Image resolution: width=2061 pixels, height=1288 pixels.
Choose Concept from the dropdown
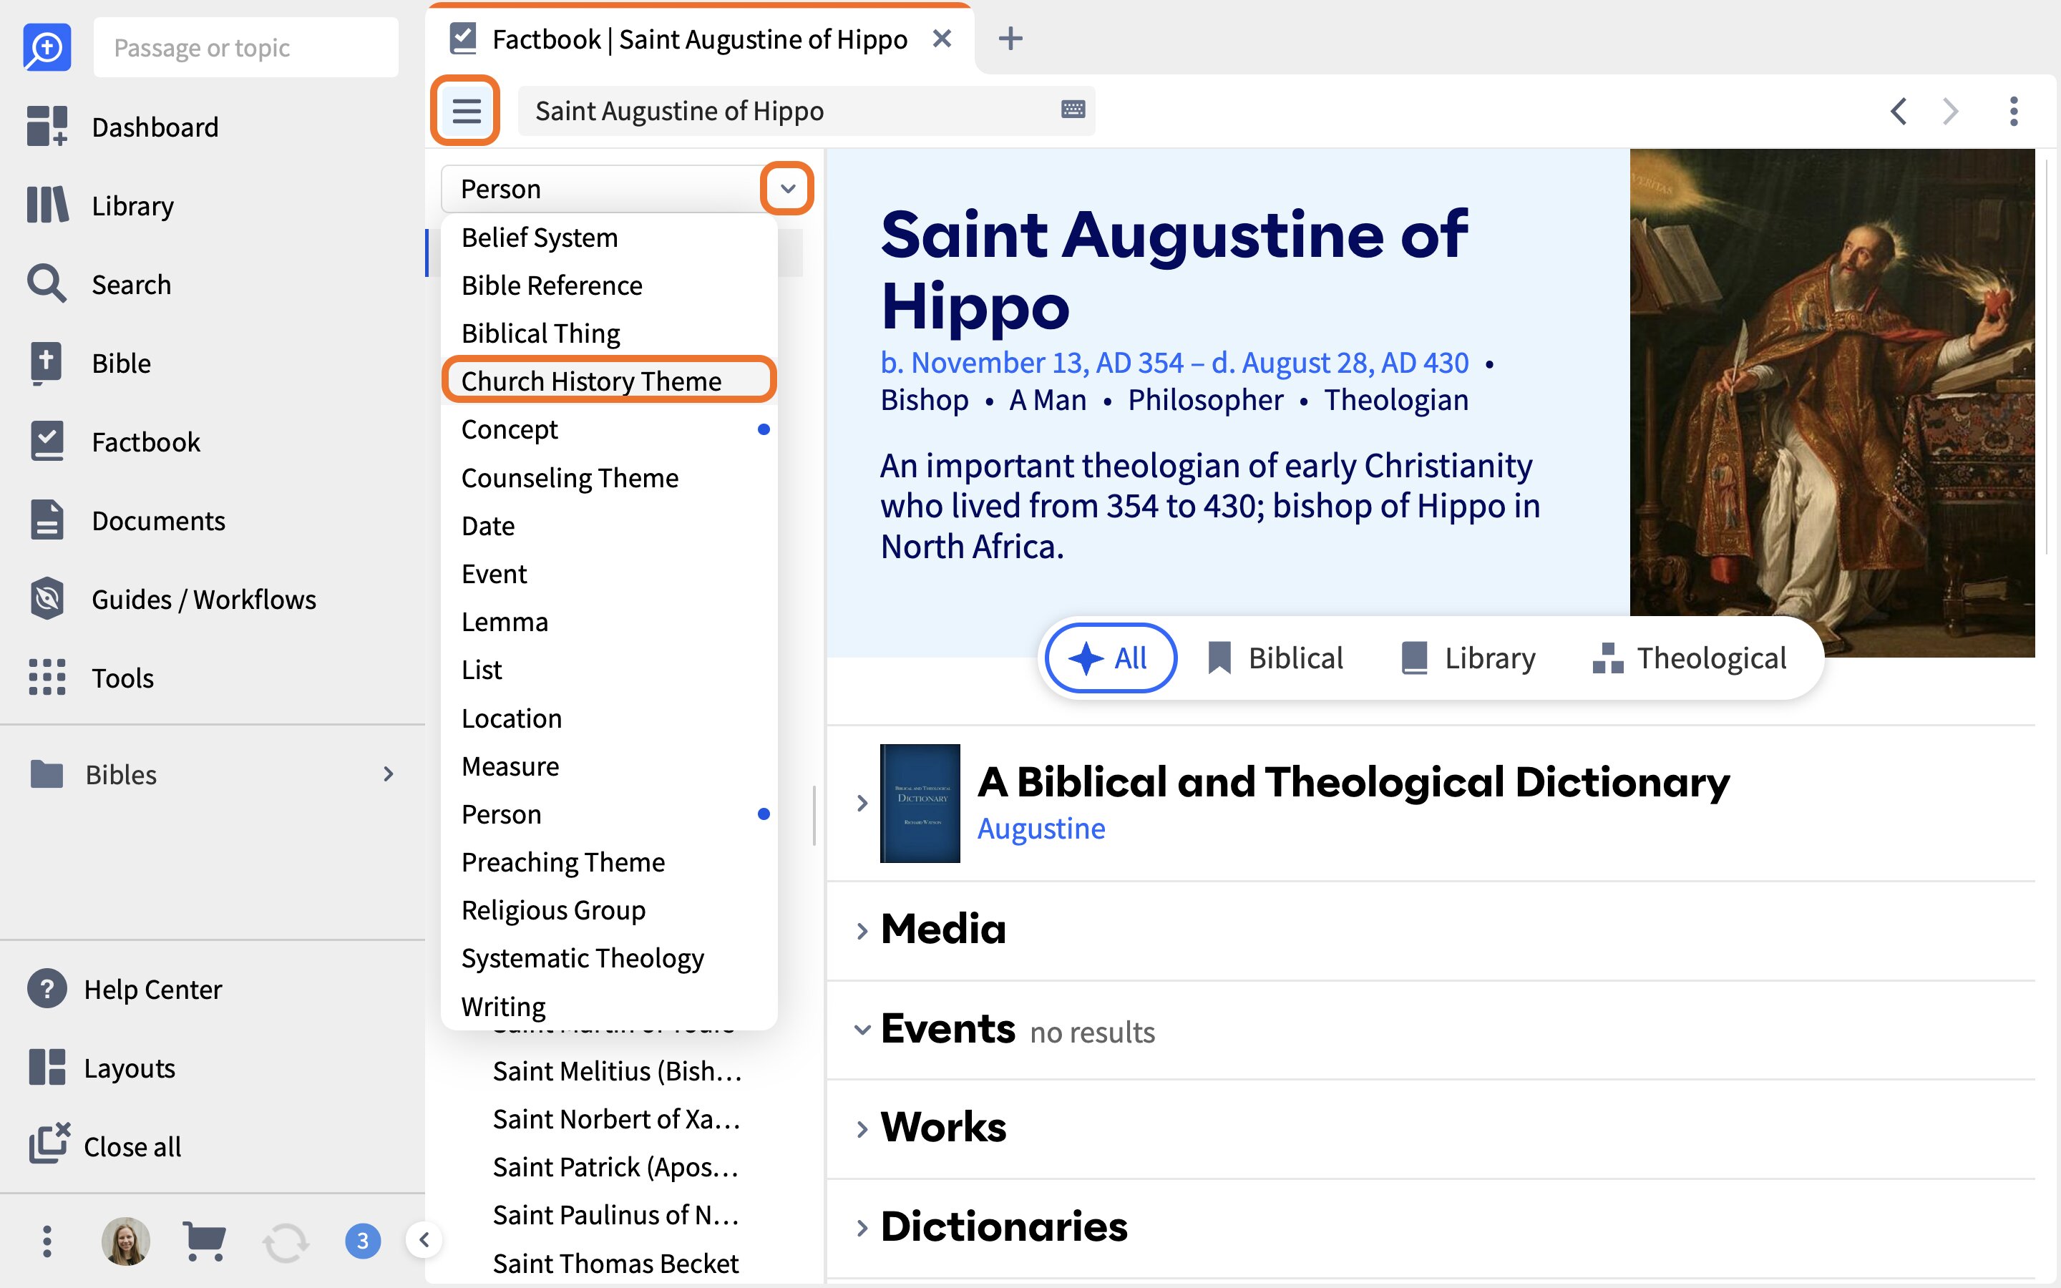pyautogui.click(x=610, y=429)
